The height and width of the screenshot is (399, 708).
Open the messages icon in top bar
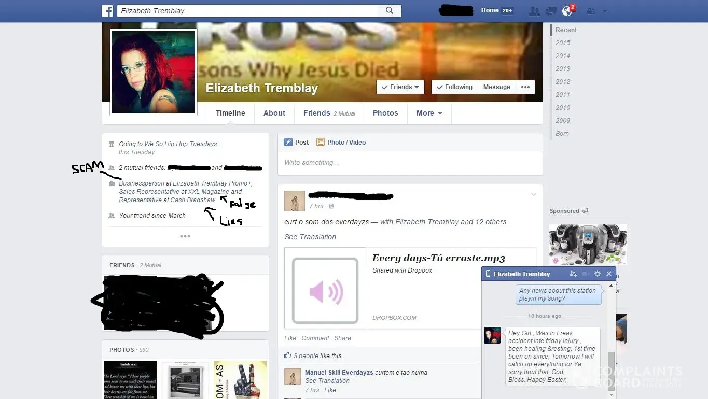pyautogui.click(x=551, y=11)
